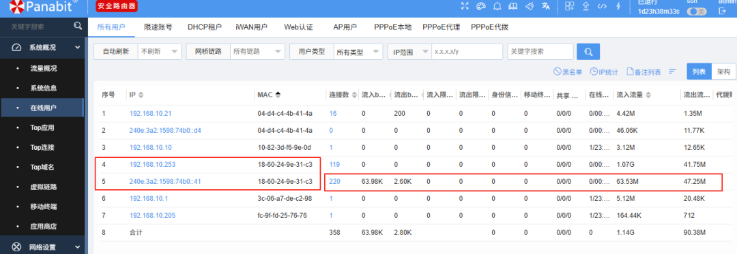This screenshot has width=737, height=254.
Task: Open Top连接 in sidebar
Action: click(42, 147)
